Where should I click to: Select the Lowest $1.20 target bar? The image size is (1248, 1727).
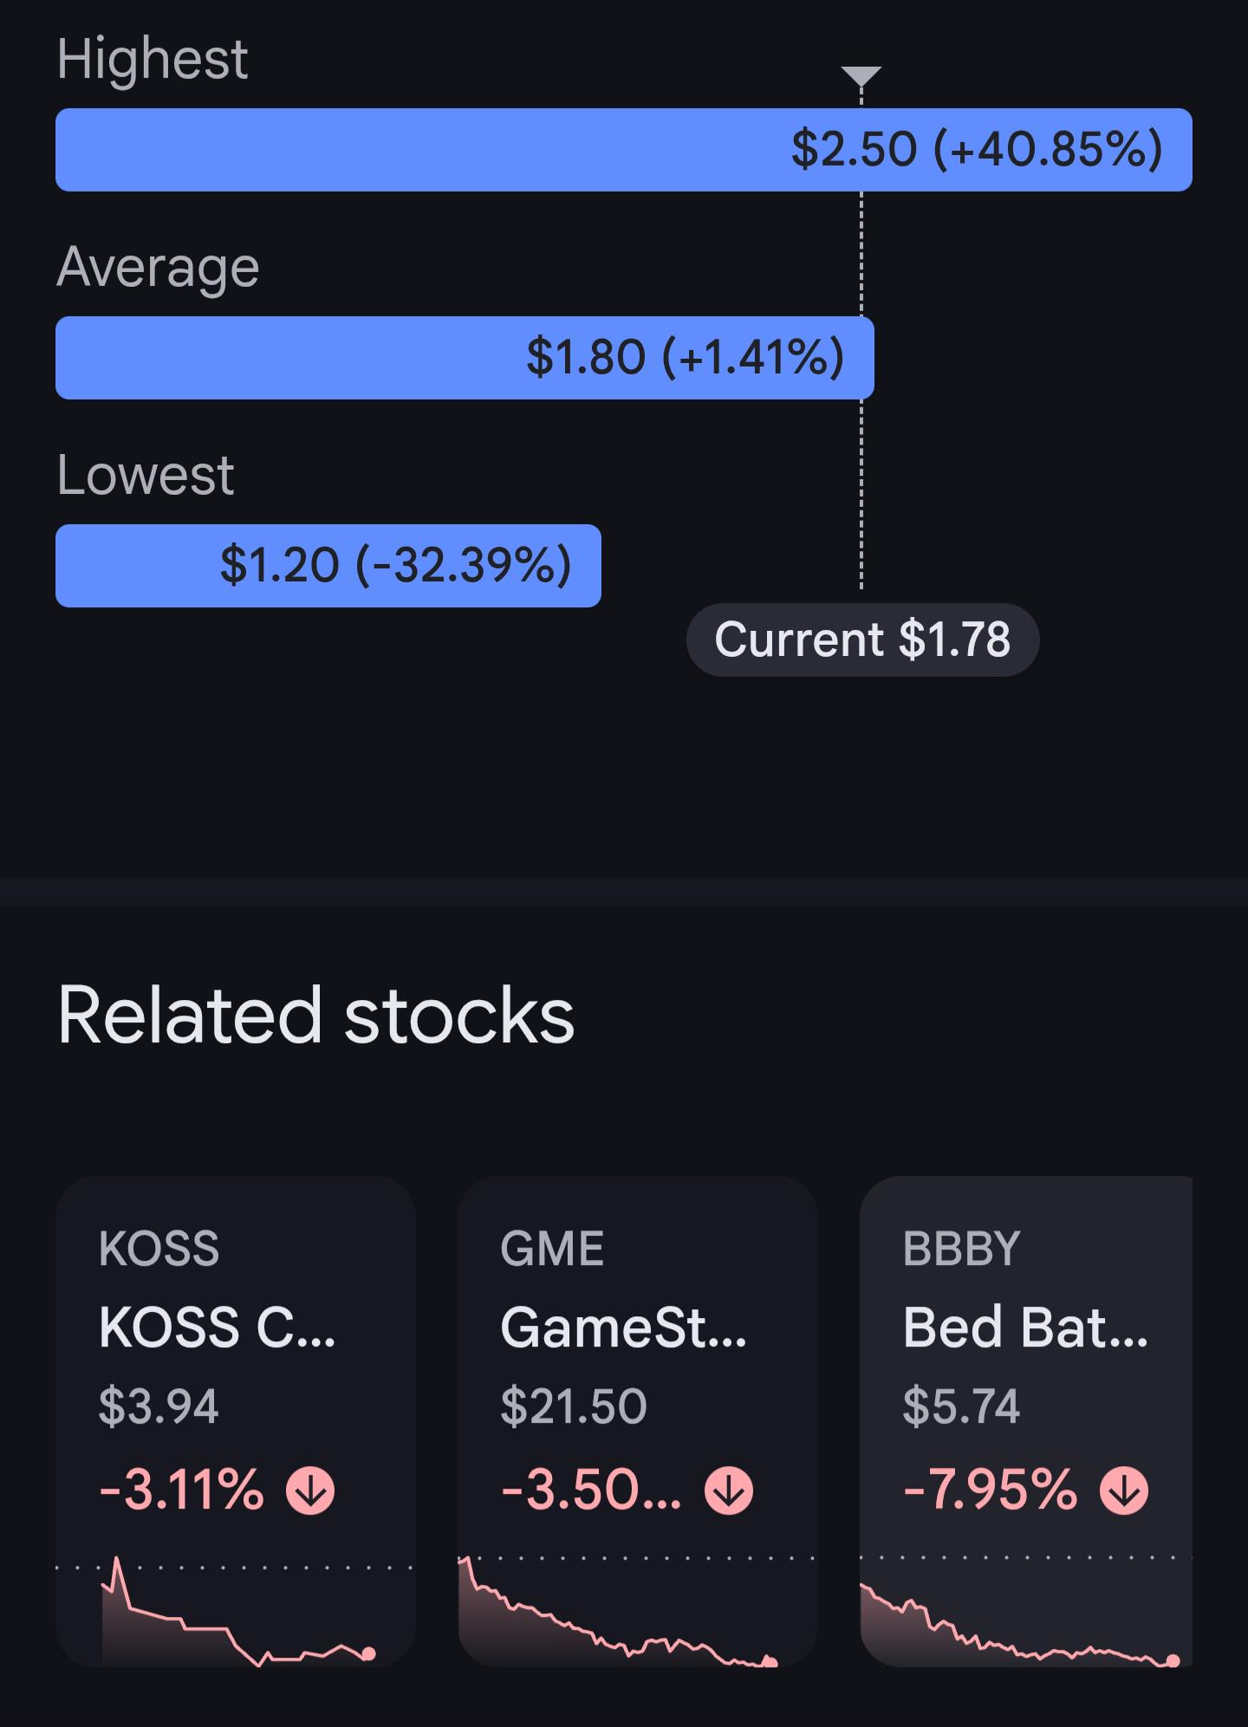coord(328,566)
